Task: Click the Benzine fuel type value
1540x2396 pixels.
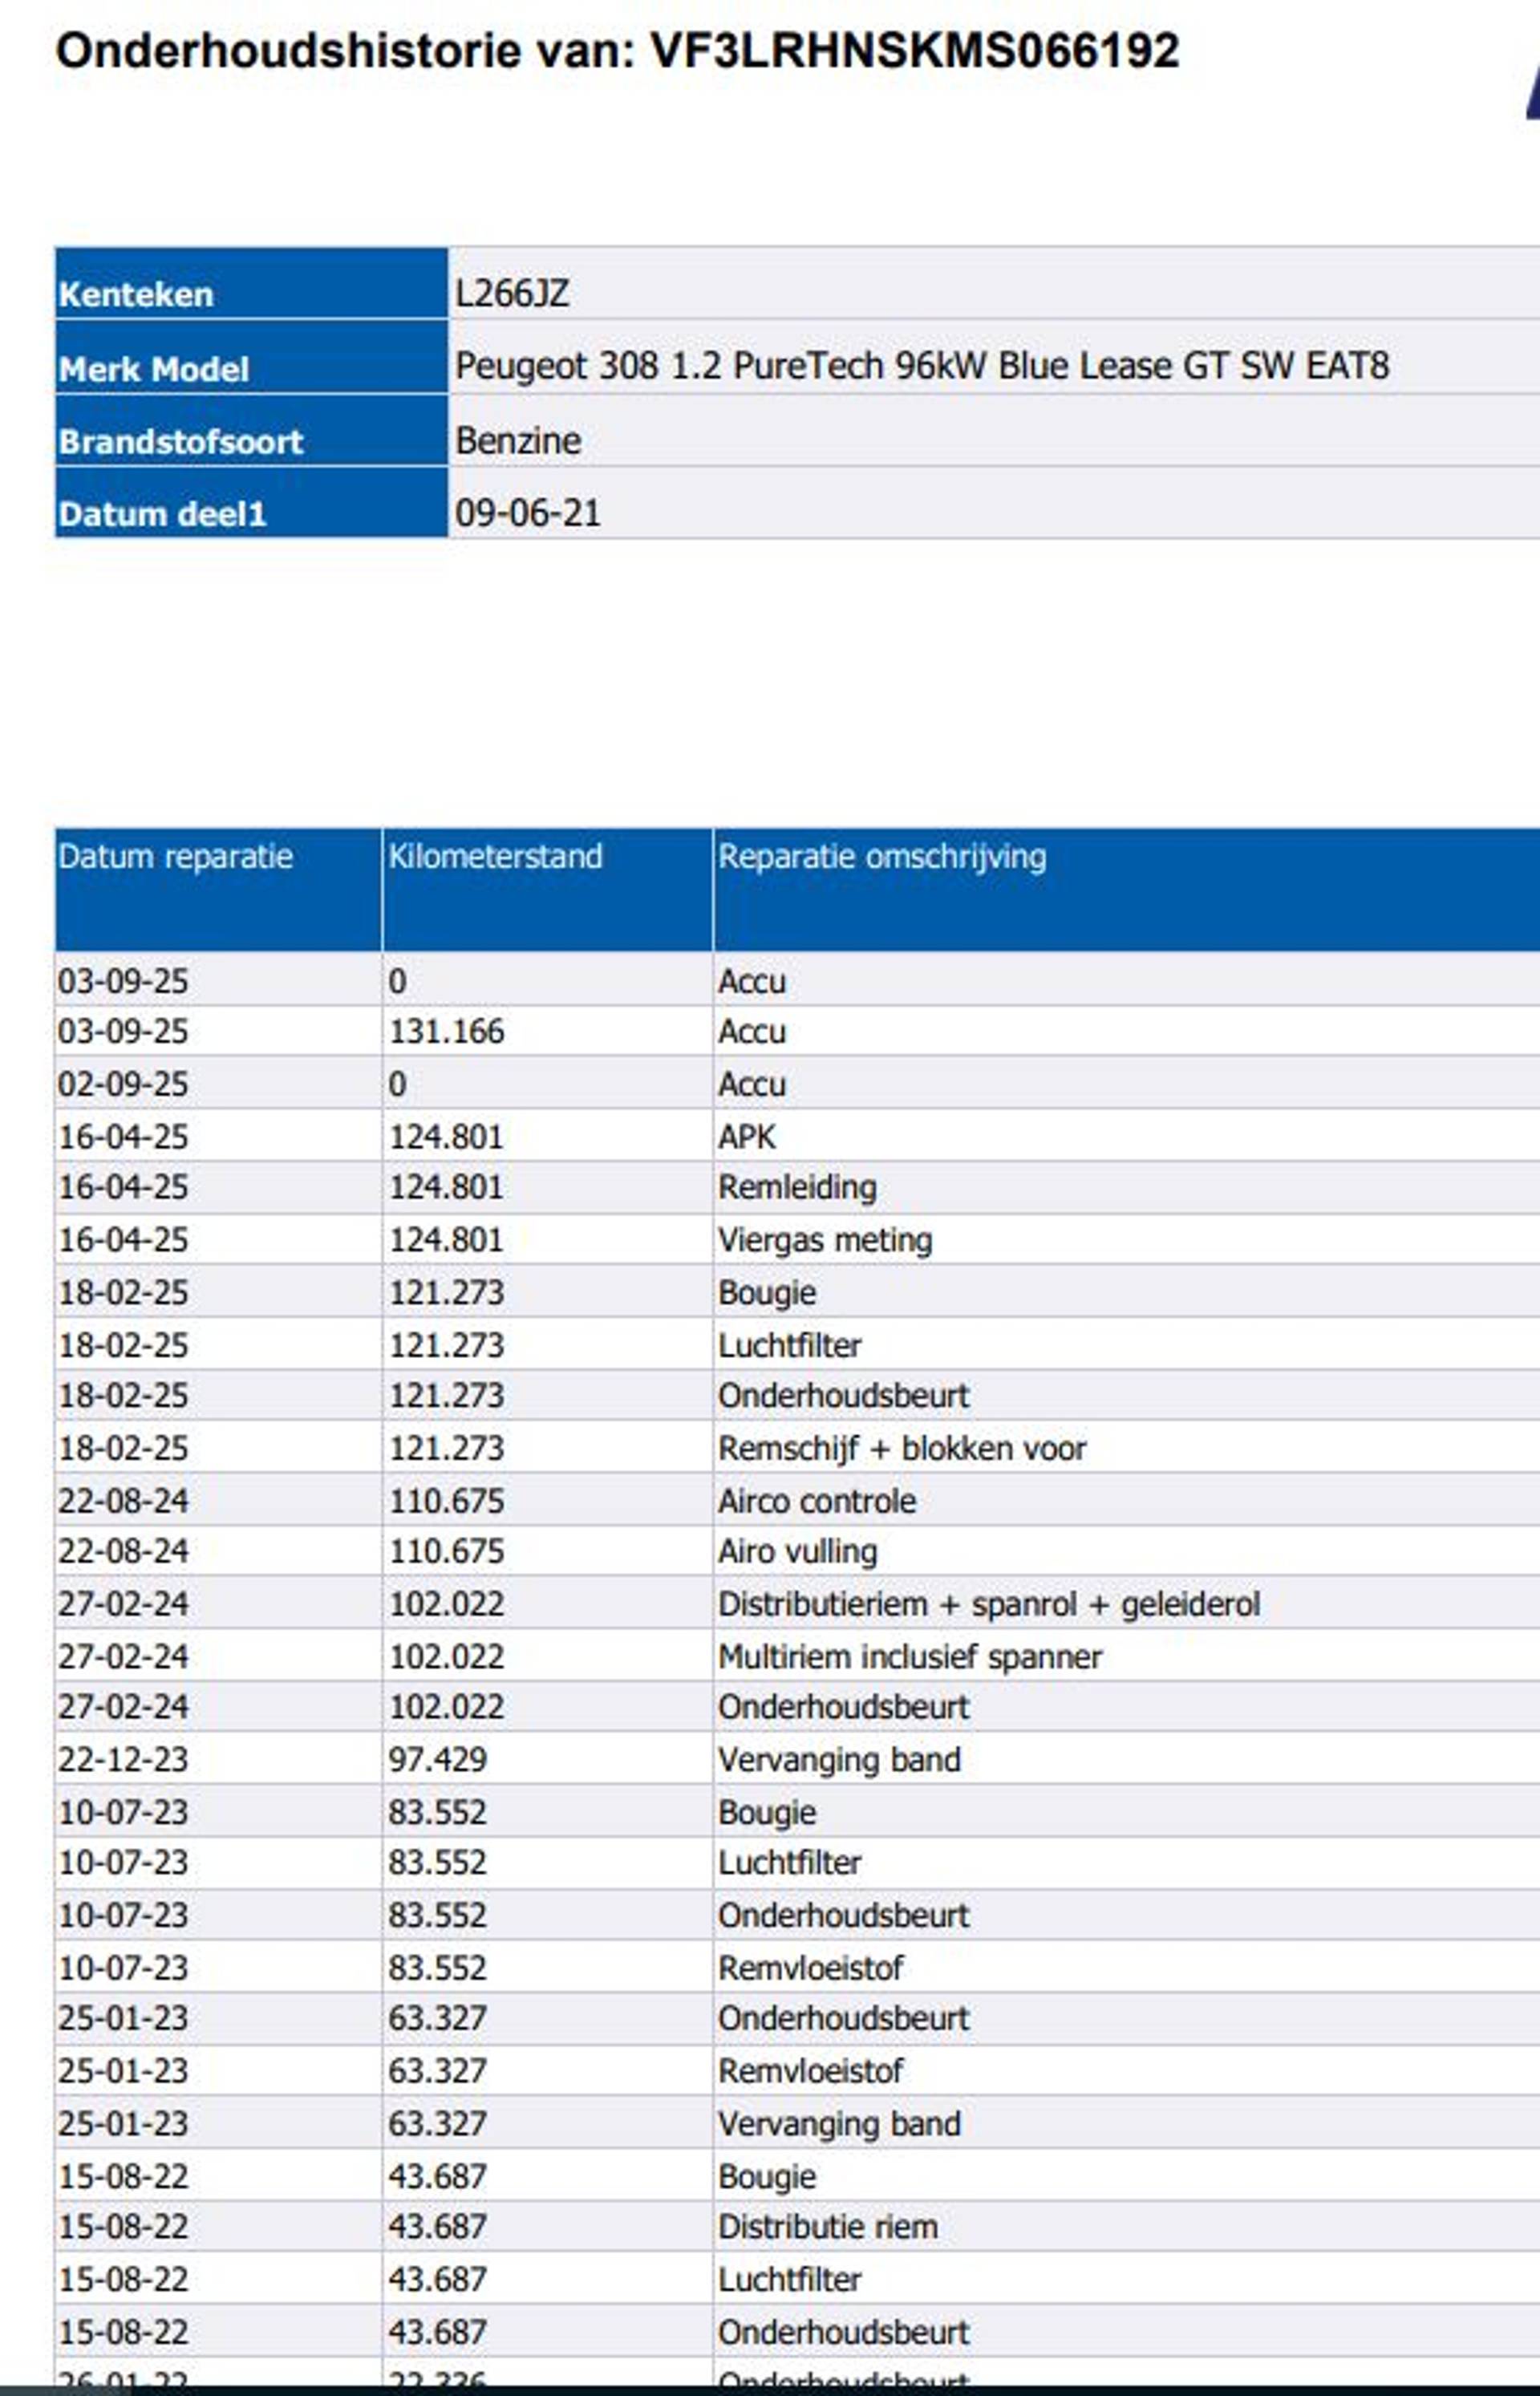Action: pos(518,441)
